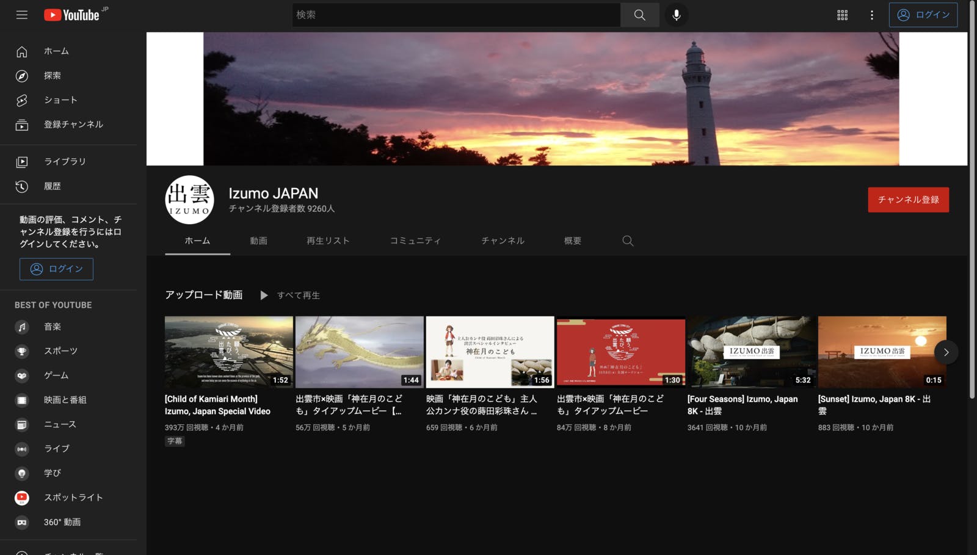977x555 pixels.
Task: Click the 360° 動画 VR icon
Action: (x=22, y=522)
